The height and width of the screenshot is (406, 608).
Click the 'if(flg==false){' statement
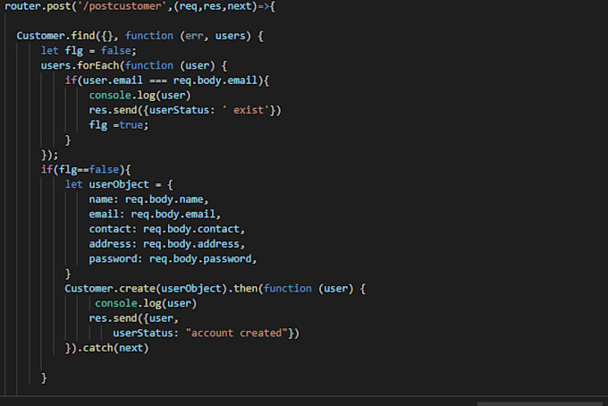coord(86,169)
